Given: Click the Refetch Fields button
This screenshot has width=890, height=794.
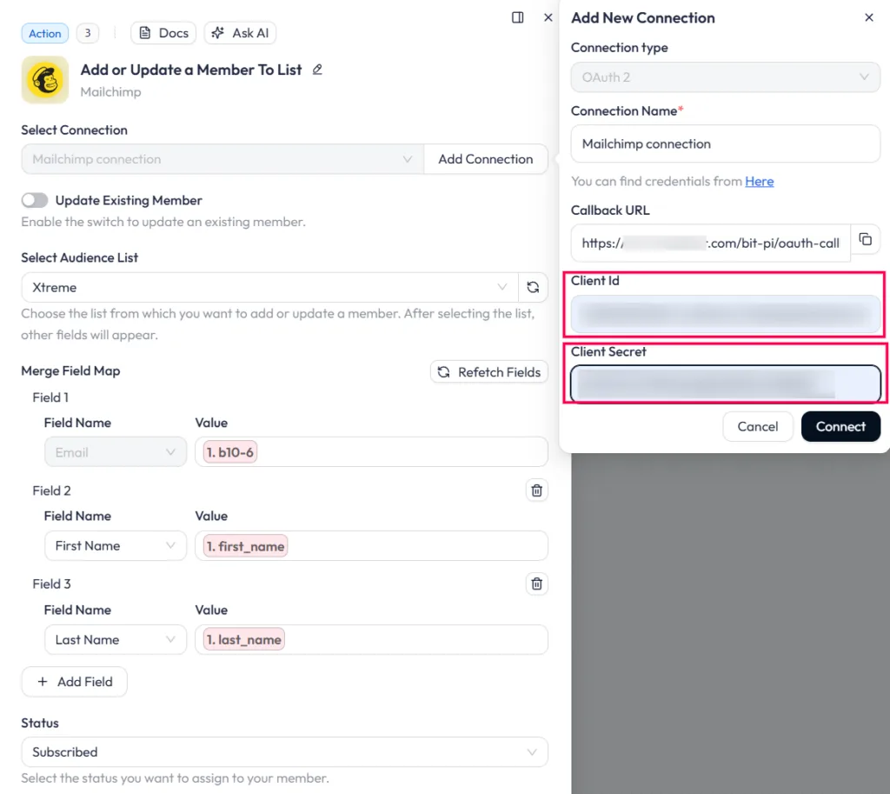Looking at the screenshot, I should coord(488,372).
